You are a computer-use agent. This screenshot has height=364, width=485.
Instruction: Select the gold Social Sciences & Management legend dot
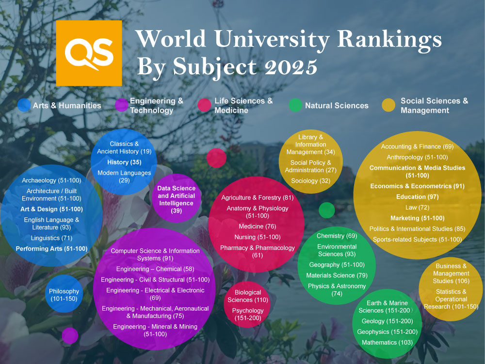point(388,105)
